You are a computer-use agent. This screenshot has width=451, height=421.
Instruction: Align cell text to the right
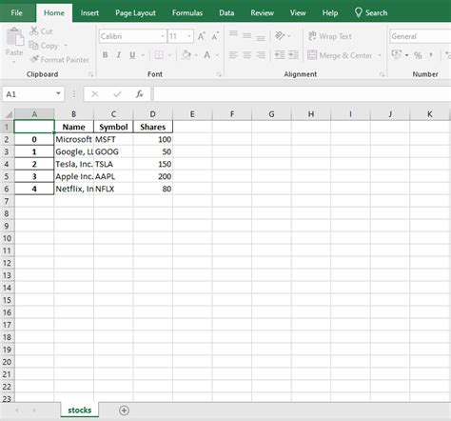(261, 55)
